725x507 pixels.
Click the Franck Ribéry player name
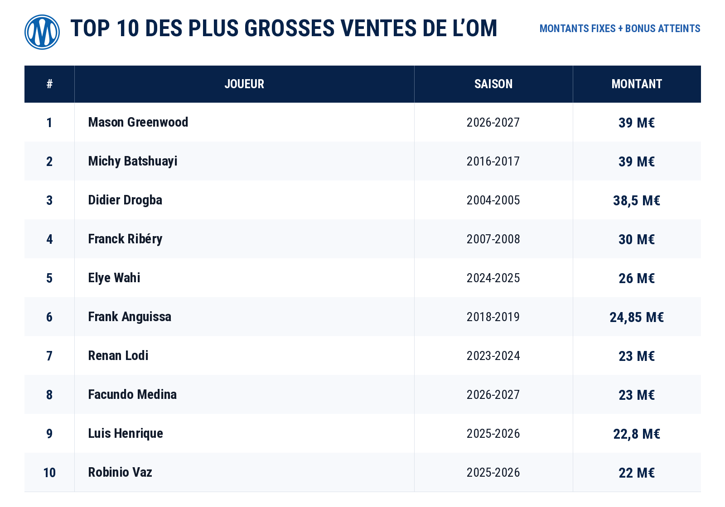125,239
